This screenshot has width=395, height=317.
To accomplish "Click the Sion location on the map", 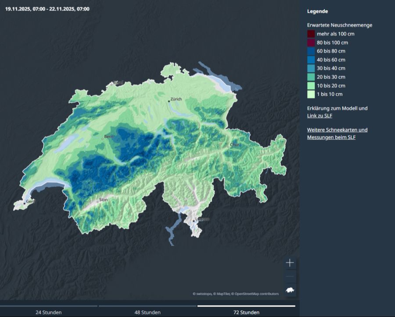I will pyautogui.click(x=97, y=202).
